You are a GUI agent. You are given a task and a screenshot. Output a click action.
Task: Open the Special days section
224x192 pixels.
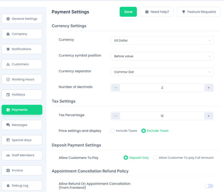click(22, 140)
